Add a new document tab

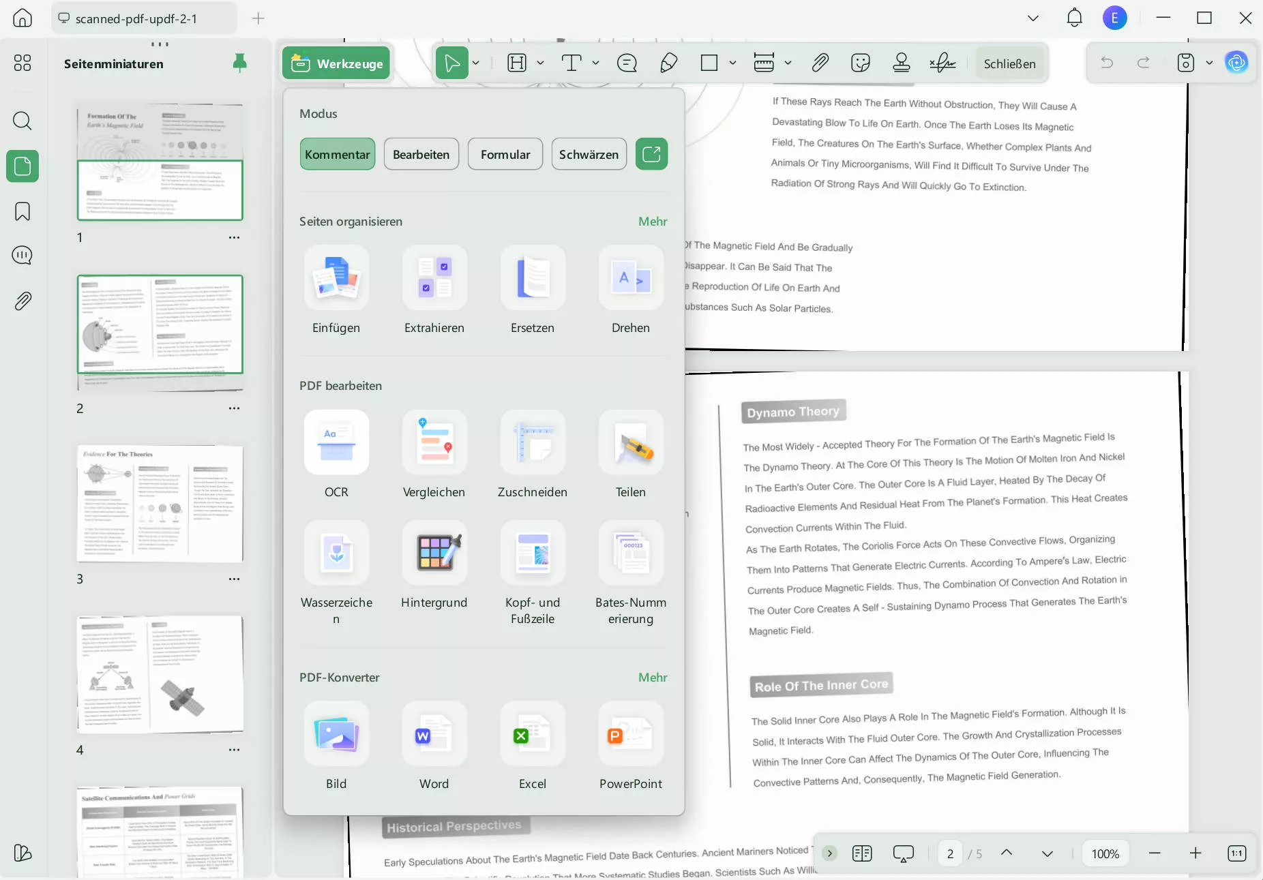tap(258, 18)
